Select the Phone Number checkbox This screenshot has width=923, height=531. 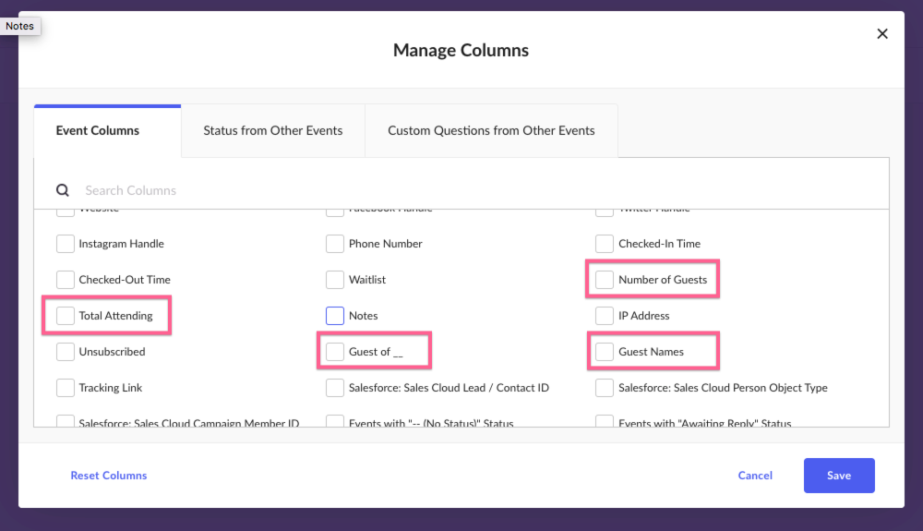335,244
